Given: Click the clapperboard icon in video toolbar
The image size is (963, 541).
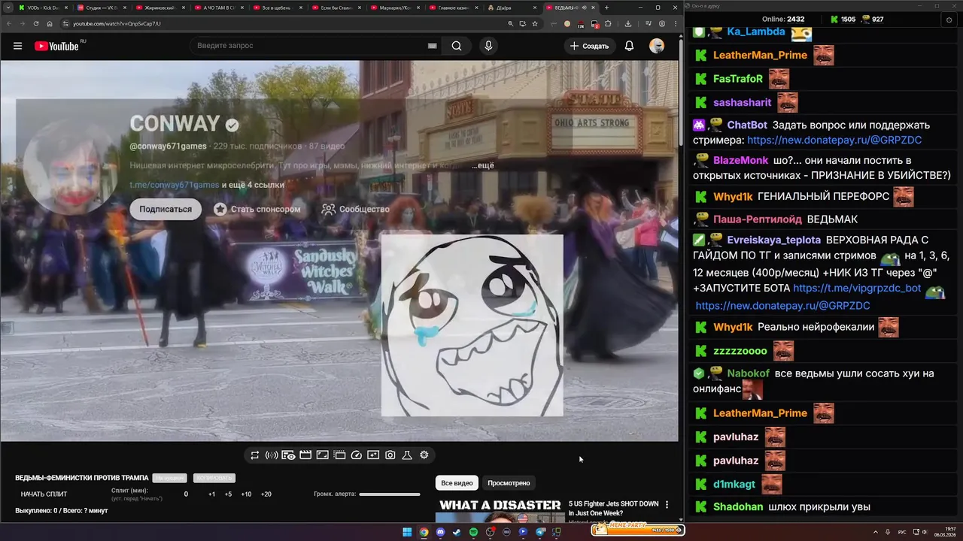Looking at the screenshot, I should point(305,455).
